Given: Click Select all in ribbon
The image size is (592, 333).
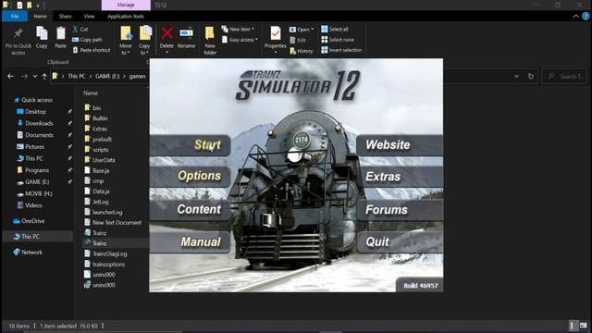Looking at the screenshot, I should (335, 29).
